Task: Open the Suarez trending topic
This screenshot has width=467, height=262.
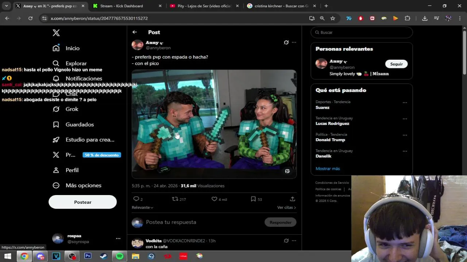Action: tap(323, 107)
